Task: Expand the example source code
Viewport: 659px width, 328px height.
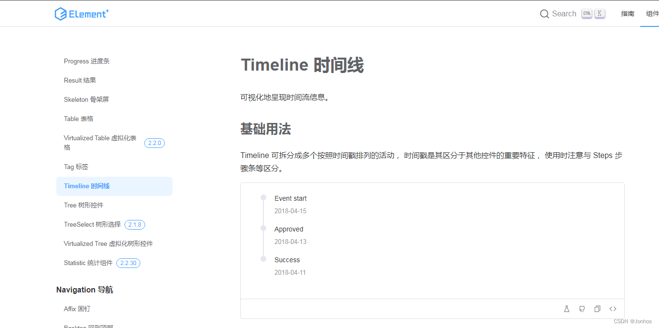Action: [x=613, y=309]
